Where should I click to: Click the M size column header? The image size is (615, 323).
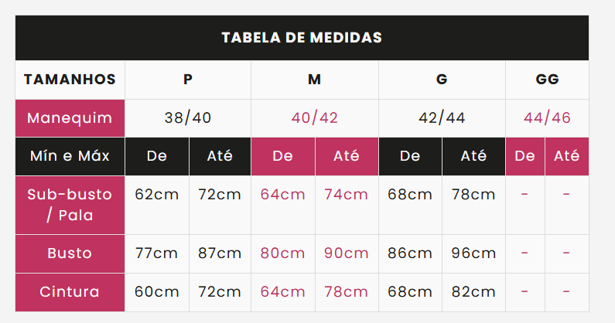click(315, 80)
